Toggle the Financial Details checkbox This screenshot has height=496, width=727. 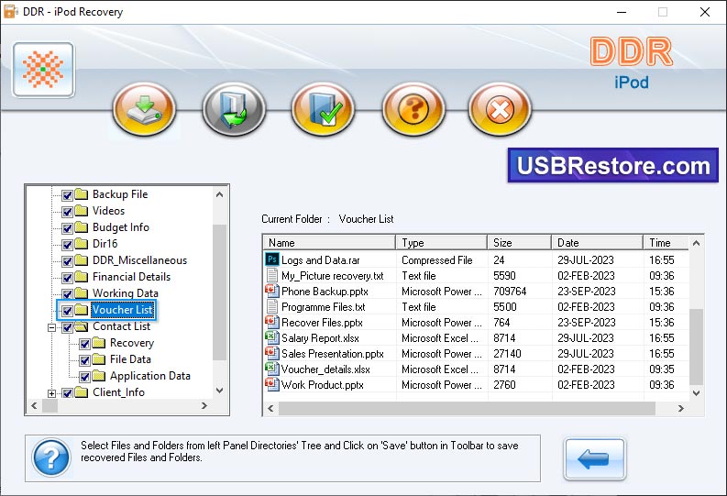[67, 278]
